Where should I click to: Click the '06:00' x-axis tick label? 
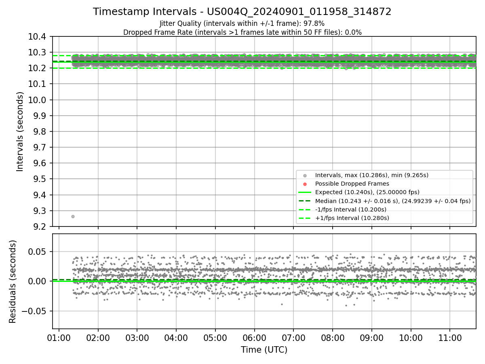click(x=254, y=338)
